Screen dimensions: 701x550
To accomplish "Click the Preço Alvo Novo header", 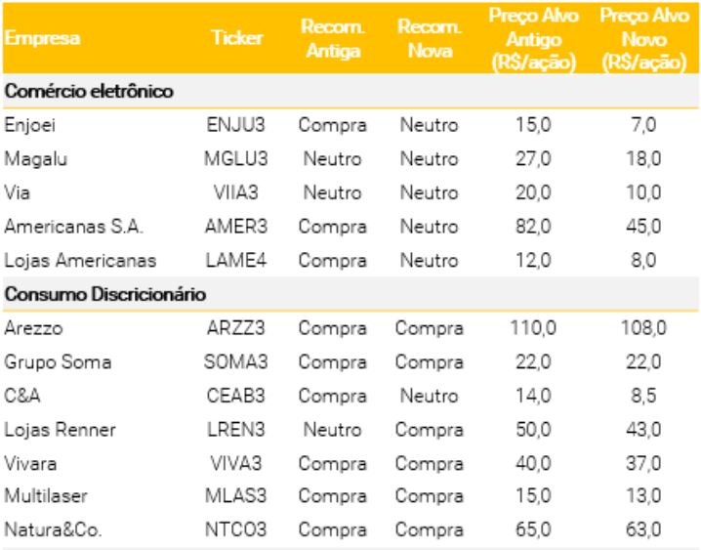I will coord(644,39).
